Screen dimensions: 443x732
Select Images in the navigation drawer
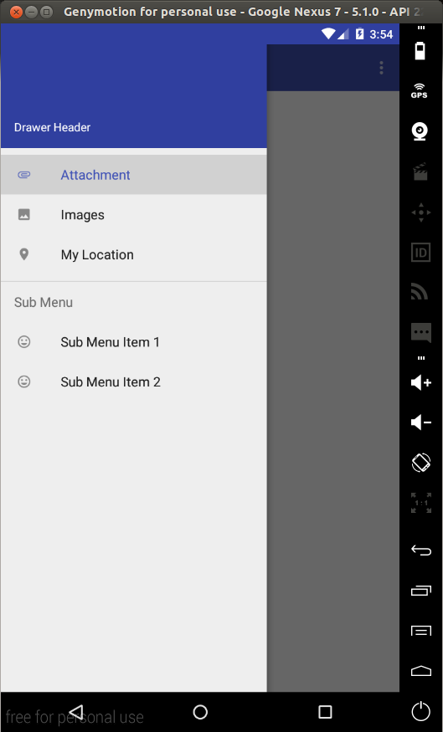pos(134,215)
